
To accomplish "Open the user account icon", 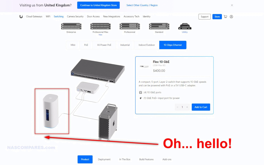I will click(231, 17).
